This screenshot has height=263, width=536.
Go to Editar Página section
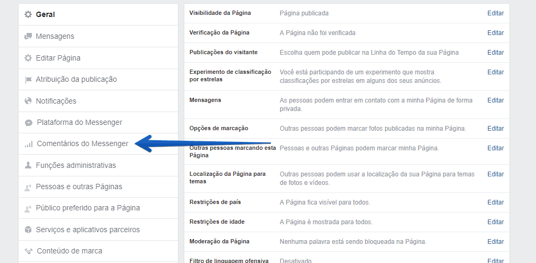point(98,58)
